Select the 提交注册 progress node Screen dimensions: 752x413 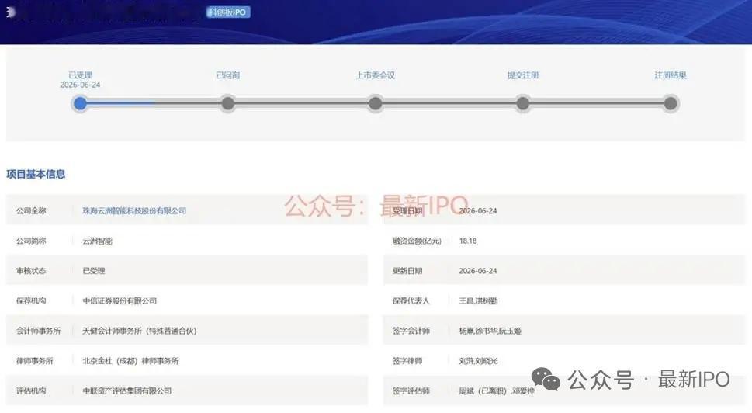coord(523,103)
